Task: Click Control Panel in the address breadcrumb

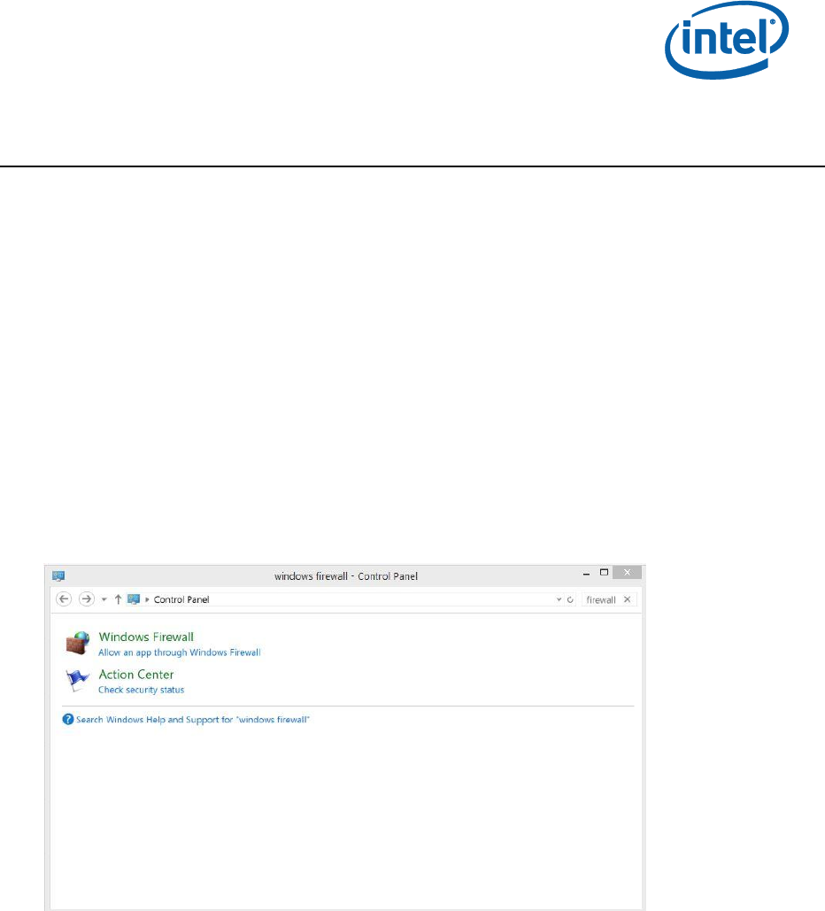Action: pos(181,599)
